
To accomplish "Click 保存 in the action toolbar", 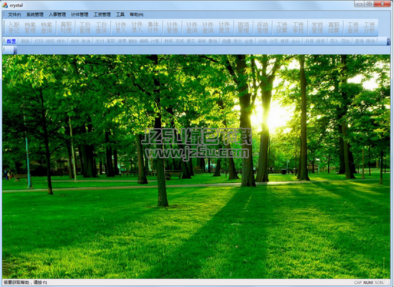I will tap(75, 42).
